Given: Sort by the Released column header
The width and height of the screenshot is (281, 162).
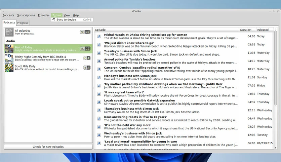Looking at the screenshot, I should [x=265, y=30].
